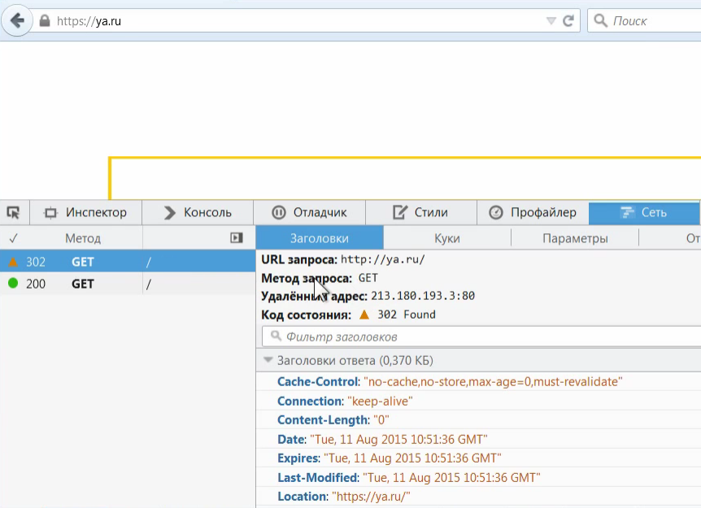Open the Отладчик tab
This screenshot has width=701, height=508.
coord(309,212)
